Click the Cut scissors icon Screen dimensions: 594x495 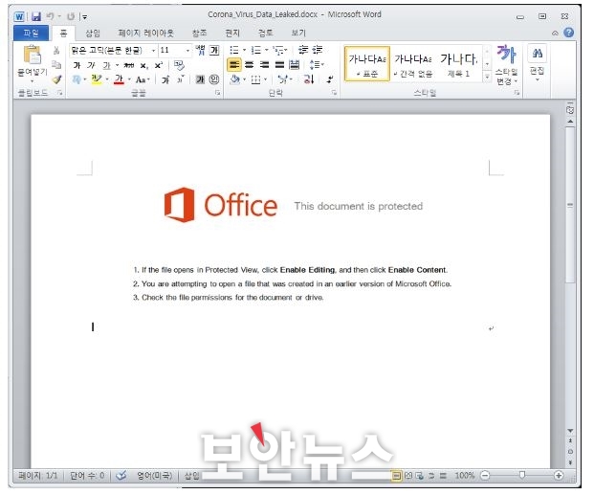(x=56, y=50)
